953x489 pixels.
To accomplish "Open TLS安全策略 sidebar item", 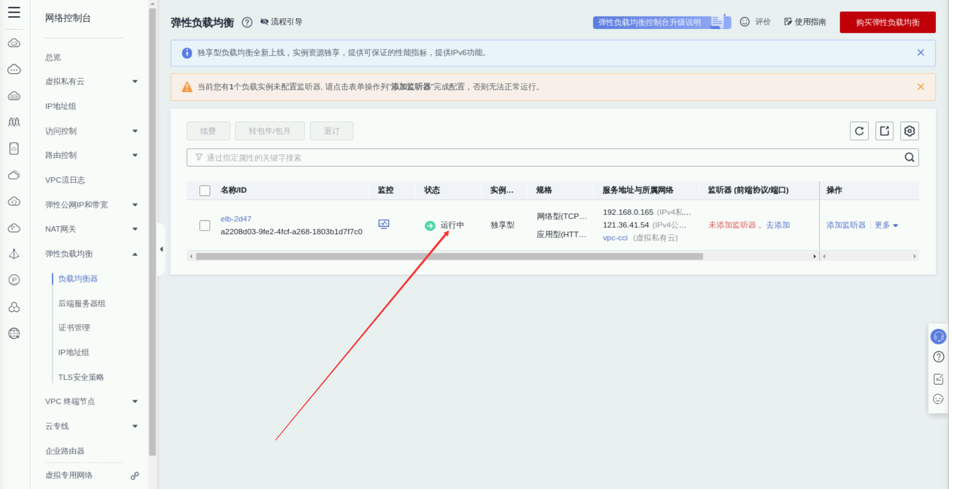I will (x=81, y=377).
